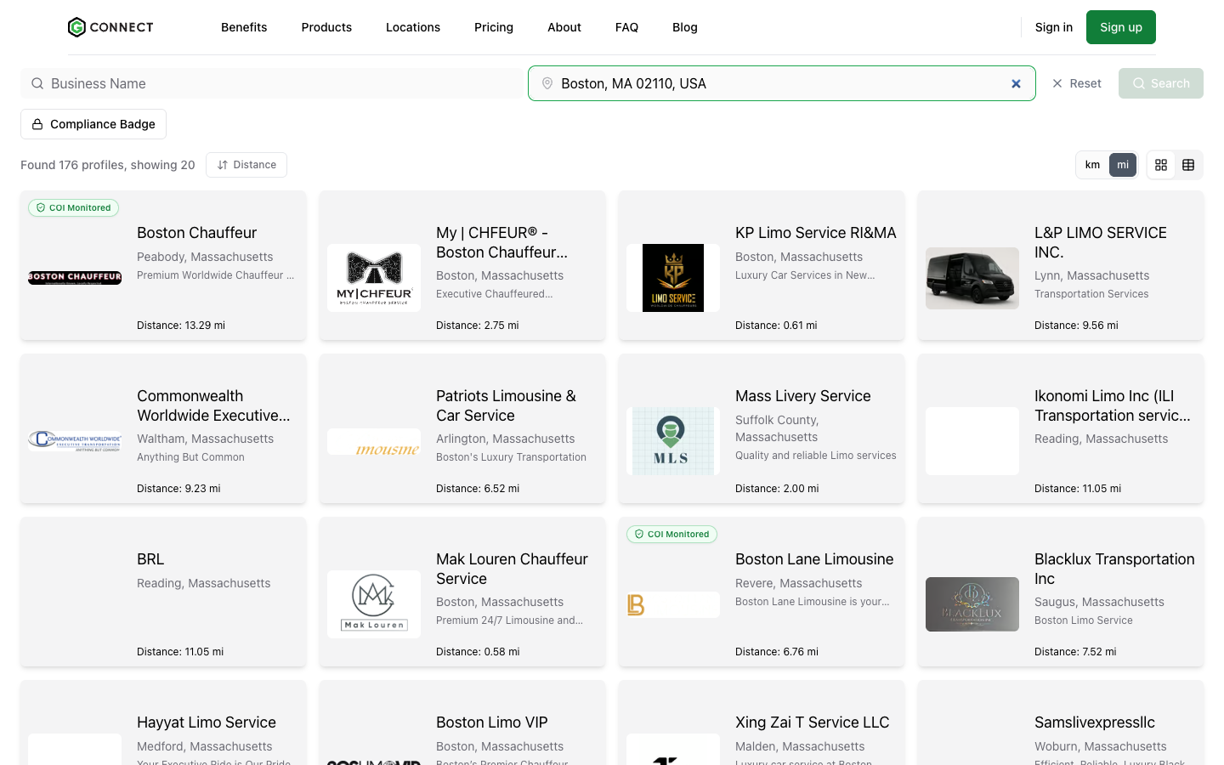1224x765 pixels.
Task: Click the Sign in link
Action: coord(1054,27)
